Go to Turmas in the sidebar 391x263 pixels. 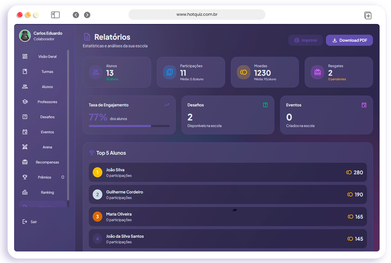[x=47, y=72]
